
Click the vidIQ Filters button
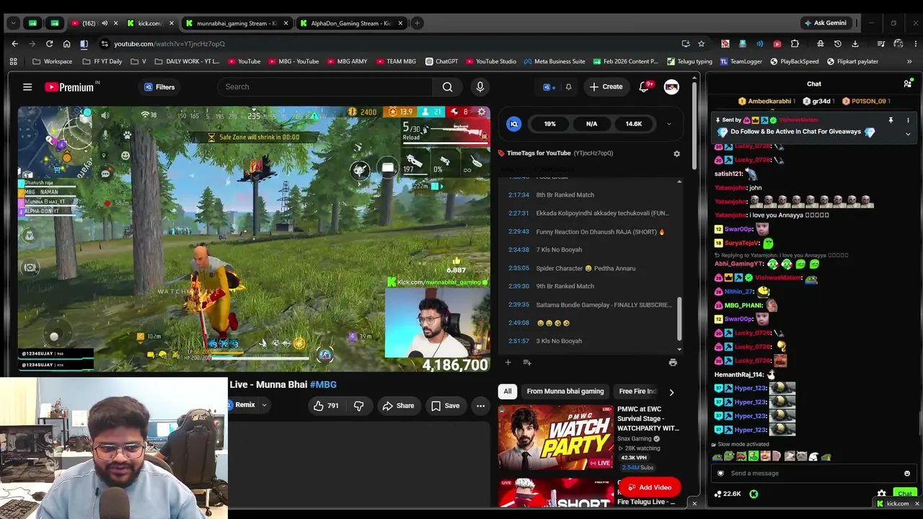click(159, 87)
